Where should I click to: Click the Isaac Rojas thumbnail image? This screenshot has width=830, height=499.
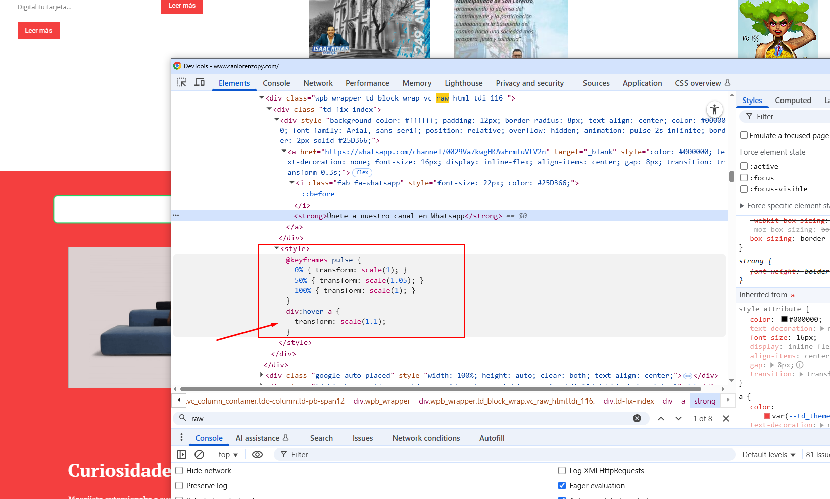[x=369, y=29]
